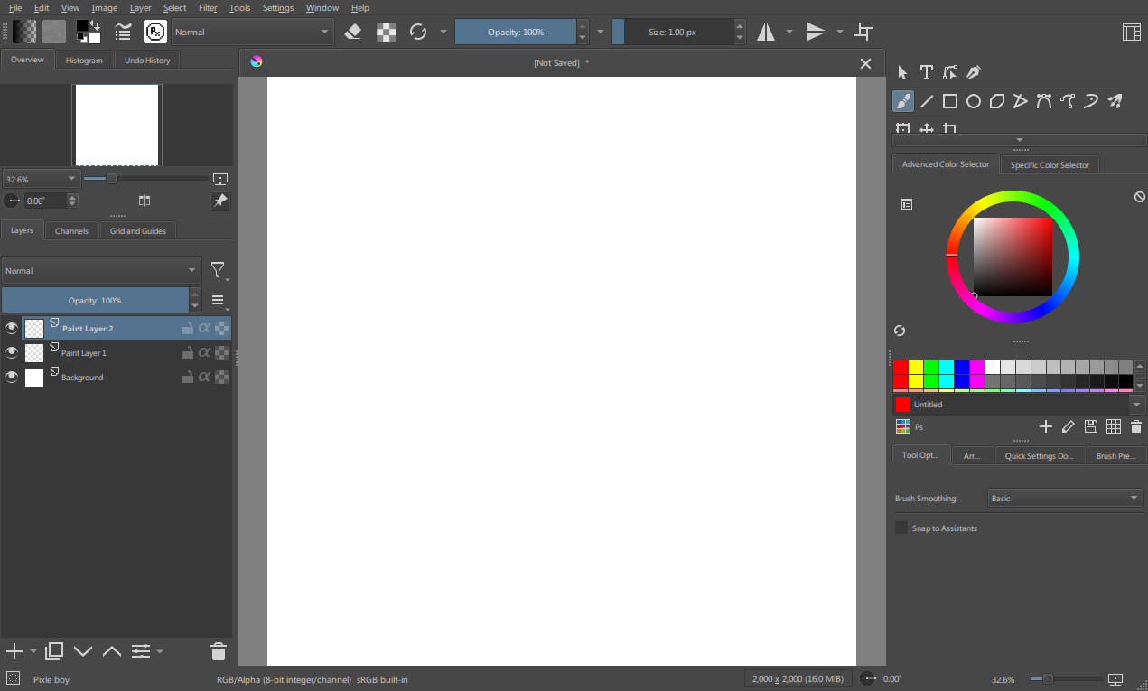Select the Rectangle shape tool

950,101
